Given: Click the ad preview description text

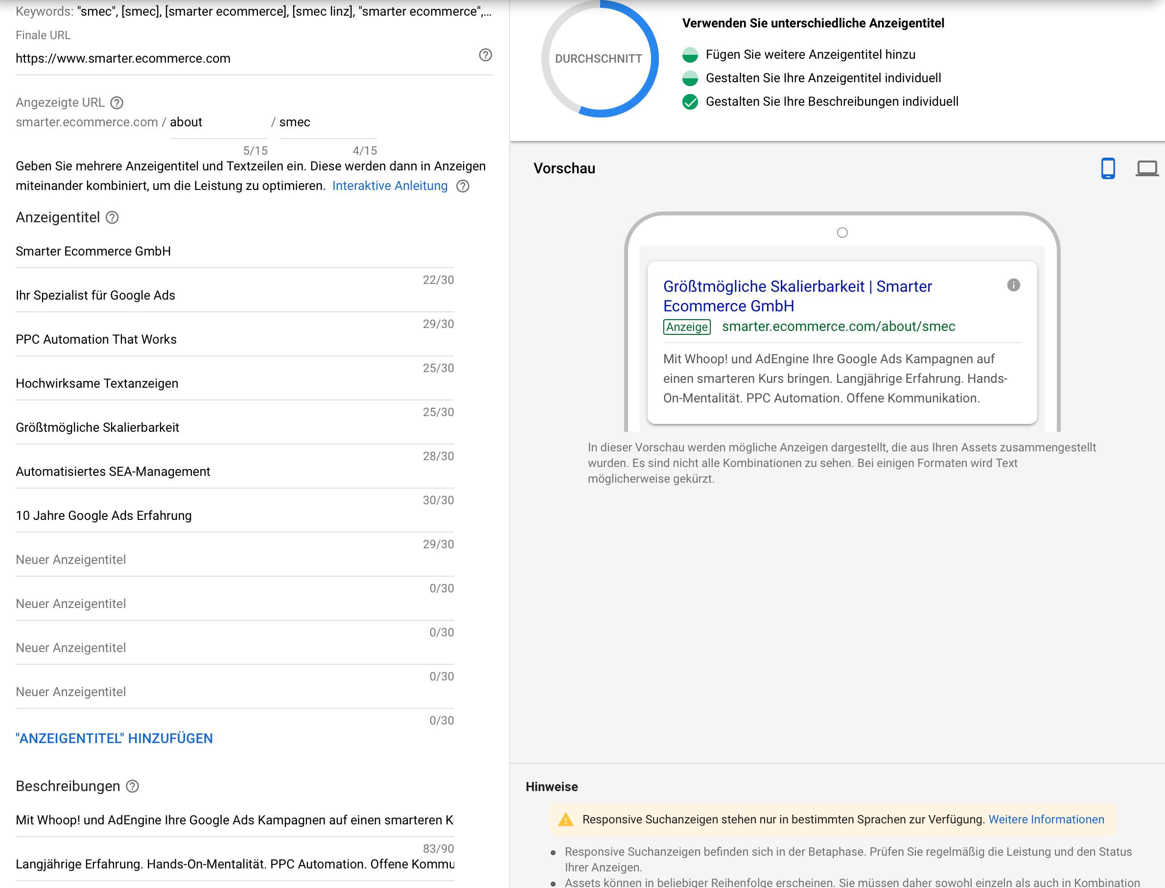Looking at the screenshot, I should point(835,379).
